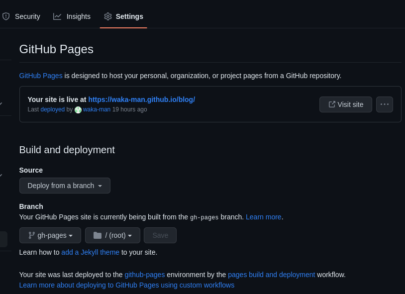Click the disabled Save button
The width and height of the screenshot is (405, 294).
click(x=160, y=235)
